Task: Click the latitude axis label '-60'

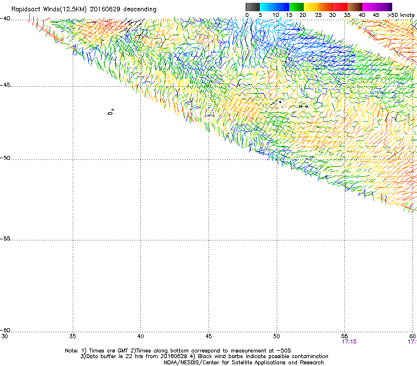Action: click(5, 331)
